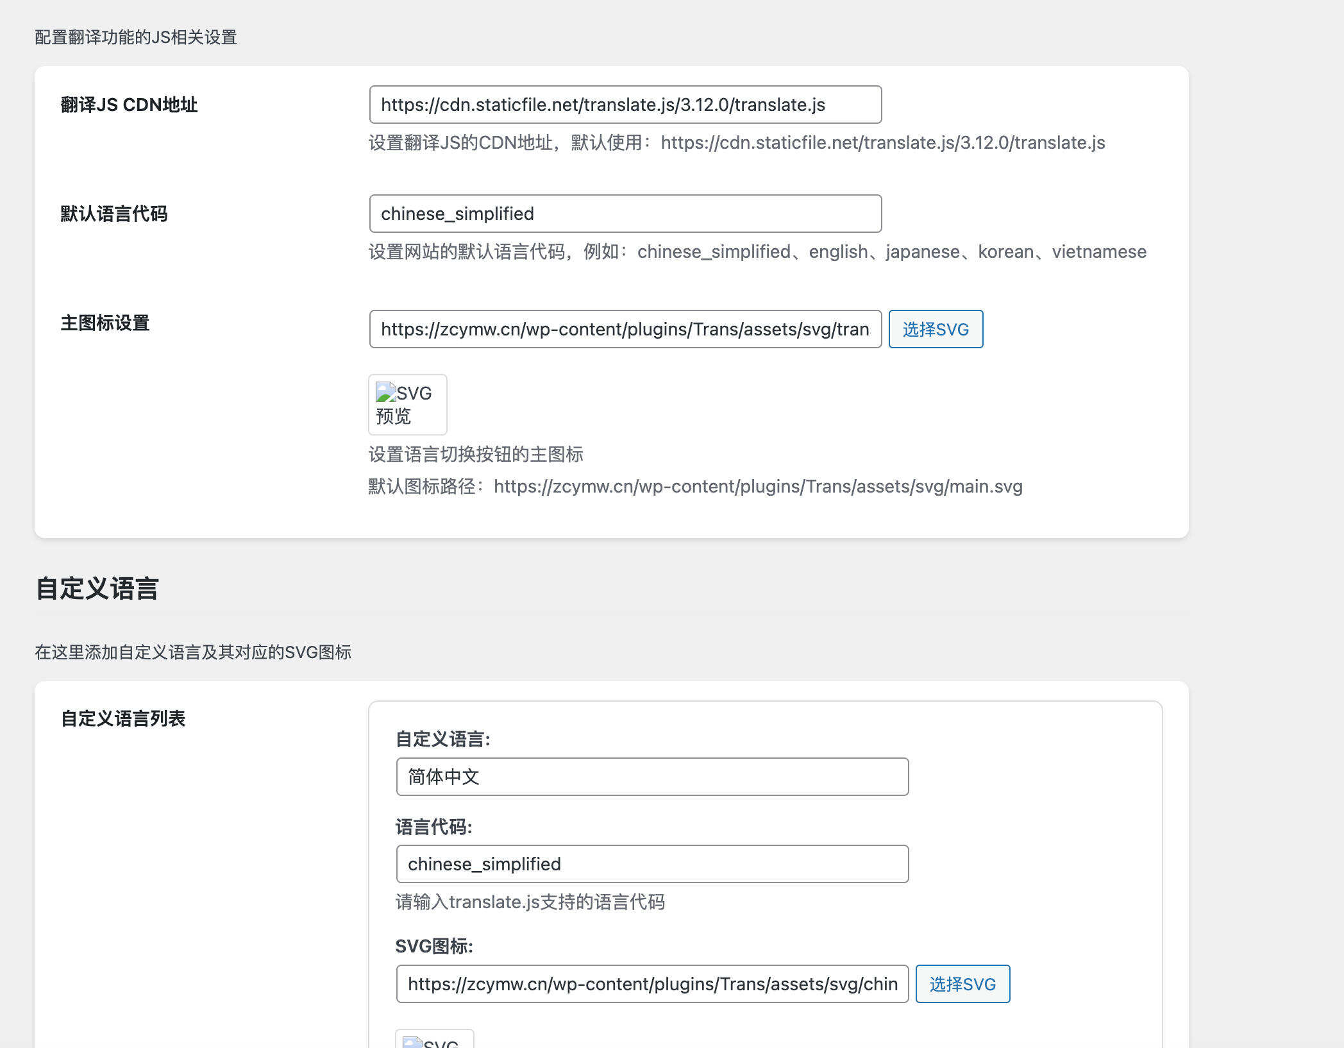This screenshot has height=1048, width=1344.
Task: Click the custom language code input field
Action: 652,864
